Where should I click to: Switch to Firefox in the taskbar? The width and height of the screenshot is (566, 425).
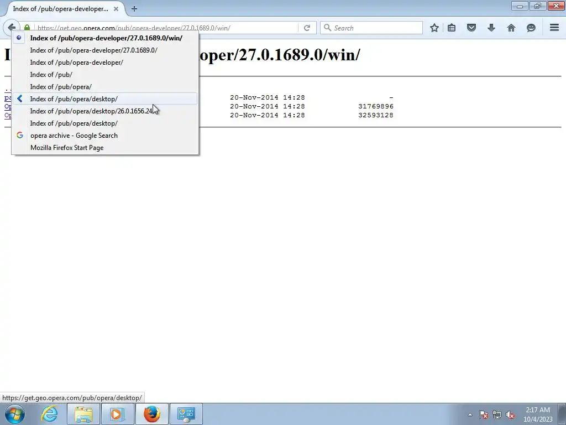(x=151, y=414)
